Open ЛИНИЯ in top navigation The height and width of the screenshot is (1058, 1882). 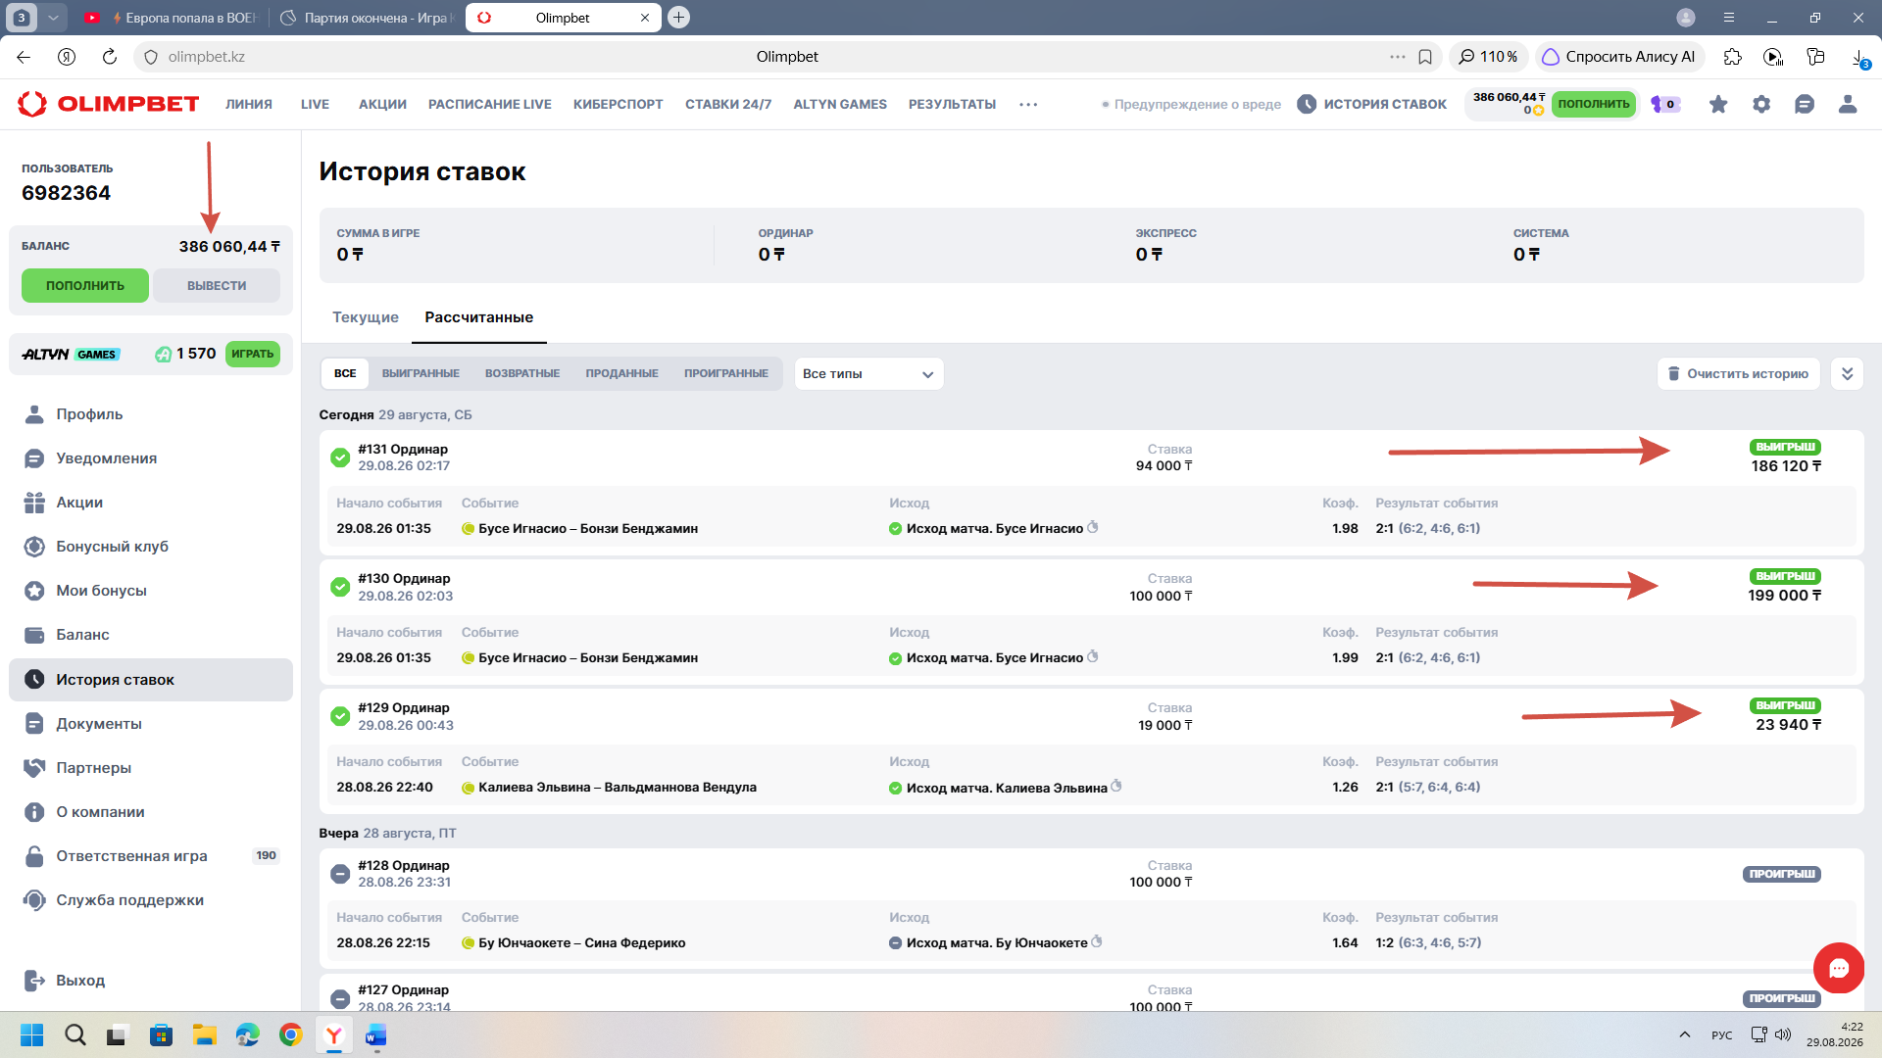pyautogui.click(x=249, y=104)
